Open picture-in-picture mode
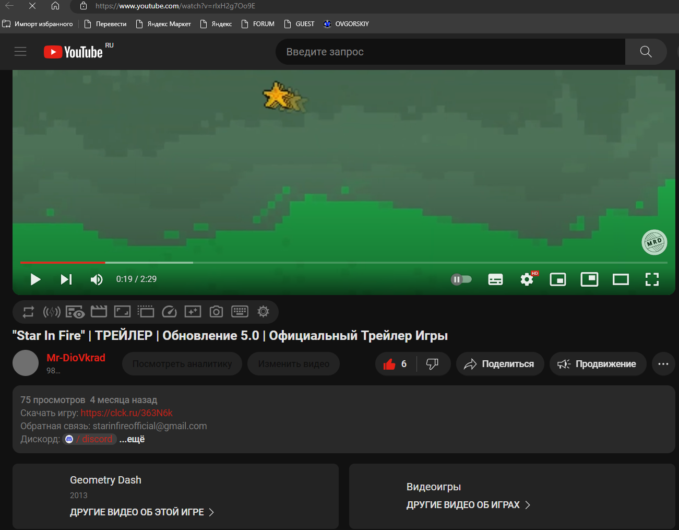The height and width of the screenshot is (530, 679). 589,279
